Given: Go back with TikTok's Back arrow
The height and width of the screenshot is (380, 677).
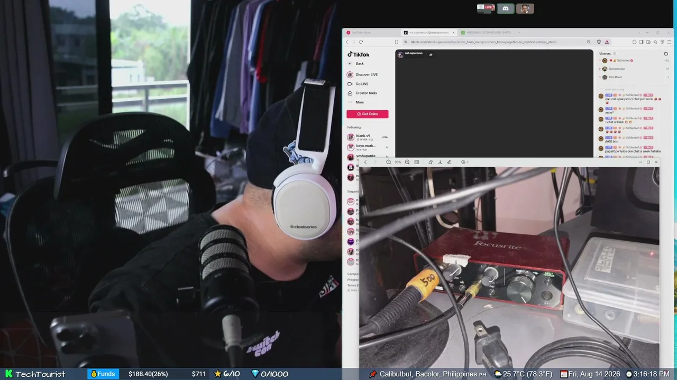Looking at the screenshot, I should coord(350,63).
